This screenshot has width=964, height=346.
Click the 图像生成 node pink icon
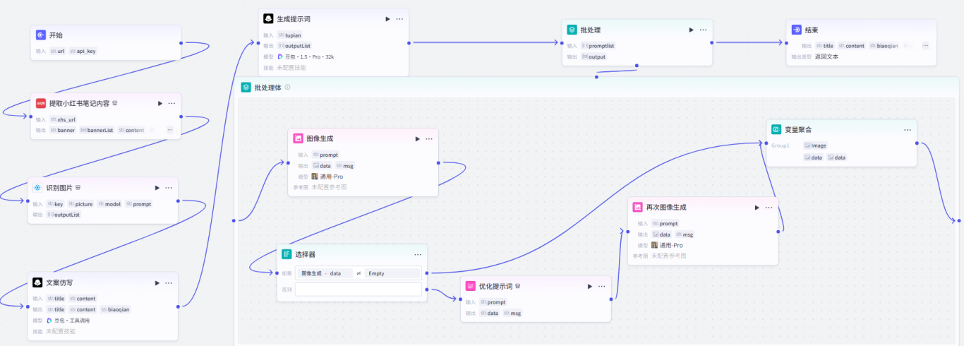(299, 138)
